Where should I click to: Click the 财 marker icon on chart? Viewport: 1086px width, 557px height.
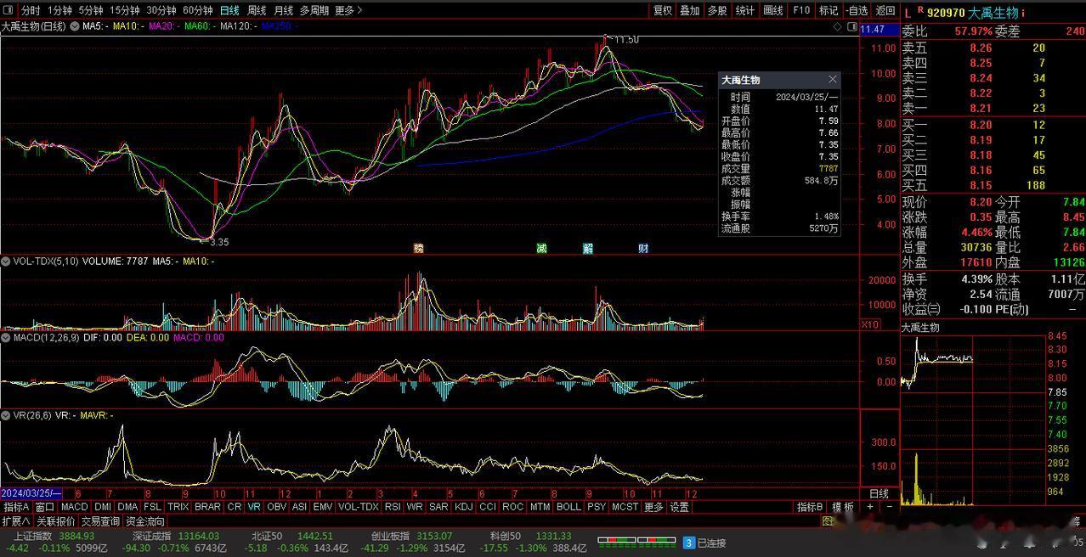tap(643, 248)
